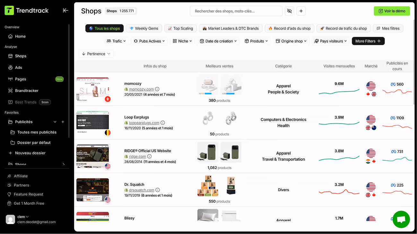The image size is (417, 234).
Task: Open the Niche filter dropdown
Action: coord(182,41)
